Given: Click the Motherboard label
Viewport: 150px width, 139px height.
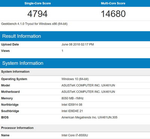Looking at the screenshot, I should click(x=10, y=92).
